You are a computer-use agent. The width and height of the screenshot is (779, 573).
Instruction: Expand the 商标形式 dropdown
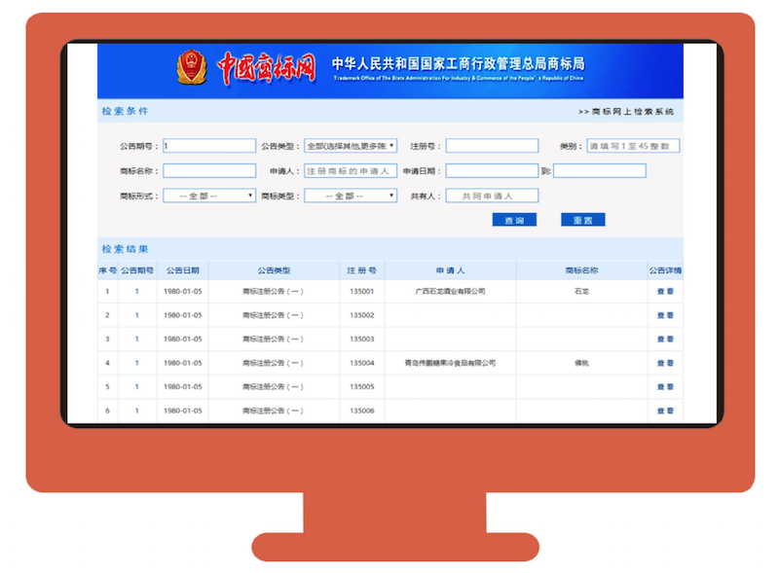click(209, 196)
